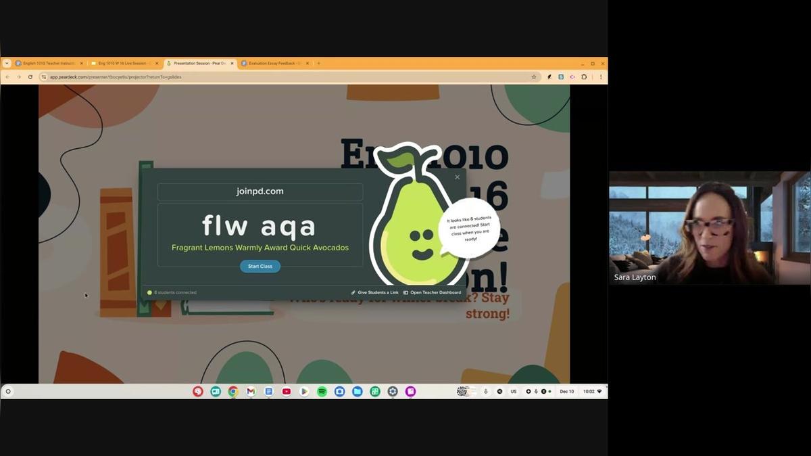Reload the Pear Deck page

click(30, 77)
